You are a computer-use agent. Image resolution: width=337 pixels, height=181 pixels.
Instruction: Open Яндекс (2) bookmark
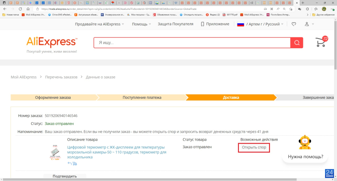pos(213,15)
